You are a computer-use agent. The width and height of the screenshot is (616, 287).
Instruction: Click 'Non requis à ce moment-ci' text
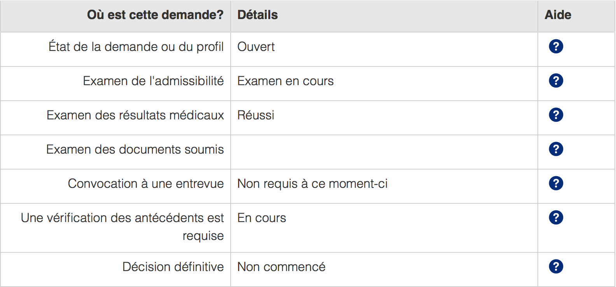click(x=312, y=184)
